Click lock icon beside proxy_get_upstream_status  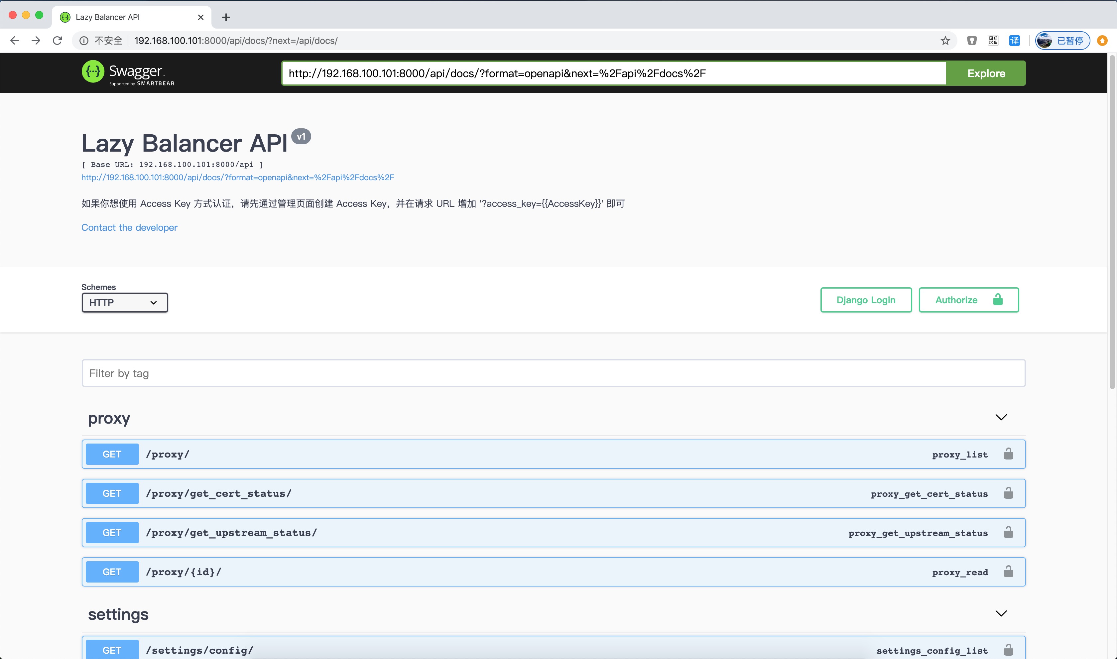[1008, 532]
